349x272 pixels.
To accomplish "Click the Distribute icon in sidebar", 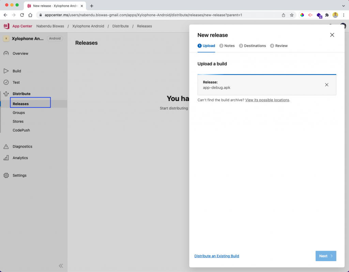I will pyautogui.click(x=6, y=94).
